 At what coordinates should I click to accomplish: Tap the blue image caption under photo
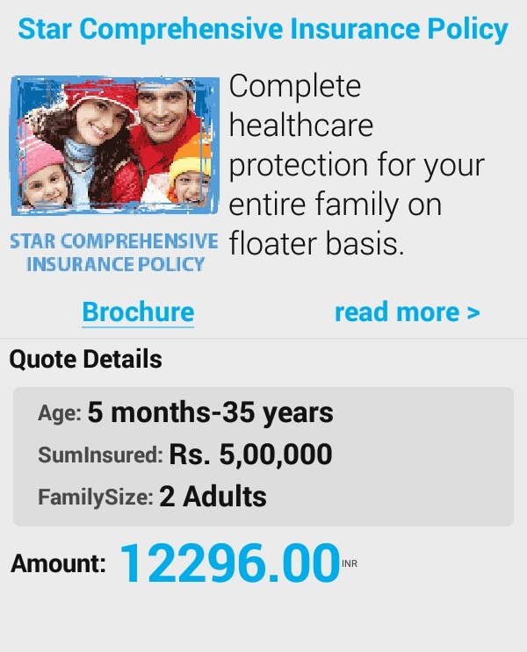(114, 253)
